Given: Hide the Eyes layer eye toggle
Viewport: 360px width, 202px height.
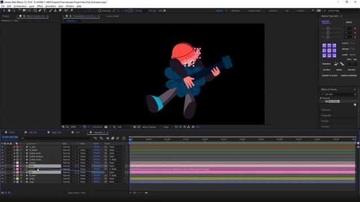Looking at the screenshot, I should point(2,166).
